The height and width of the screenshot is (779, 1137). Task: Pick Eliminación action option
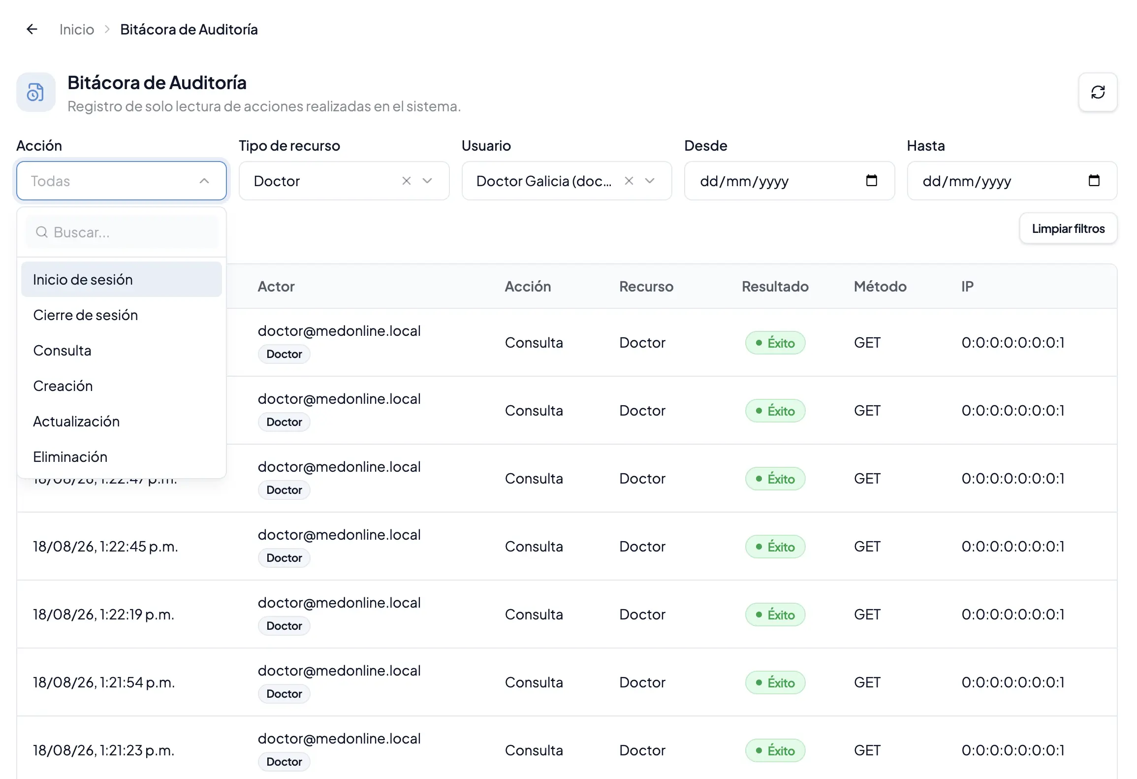pyautogui.click(x=122, y=457)
